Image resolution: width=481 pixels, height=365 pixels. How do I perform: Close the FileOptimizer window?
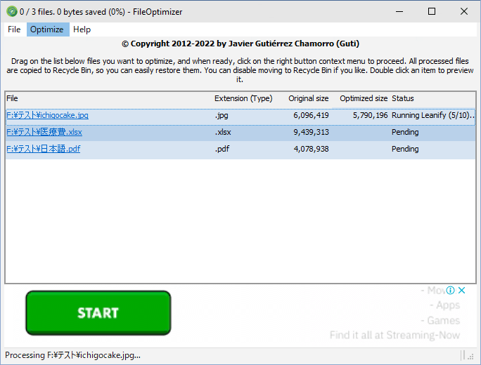click(464, 12)
